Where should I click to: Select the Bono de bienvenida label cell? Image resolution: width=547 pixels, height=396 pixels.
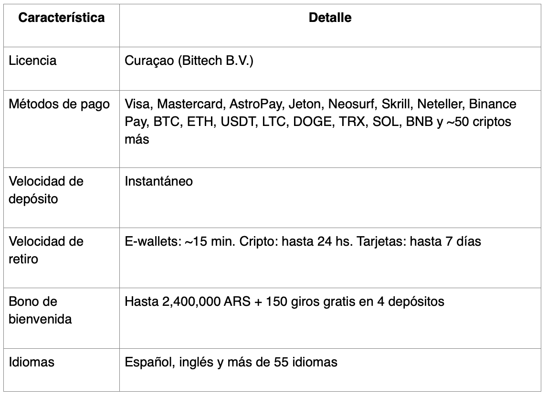coord(41,310)
